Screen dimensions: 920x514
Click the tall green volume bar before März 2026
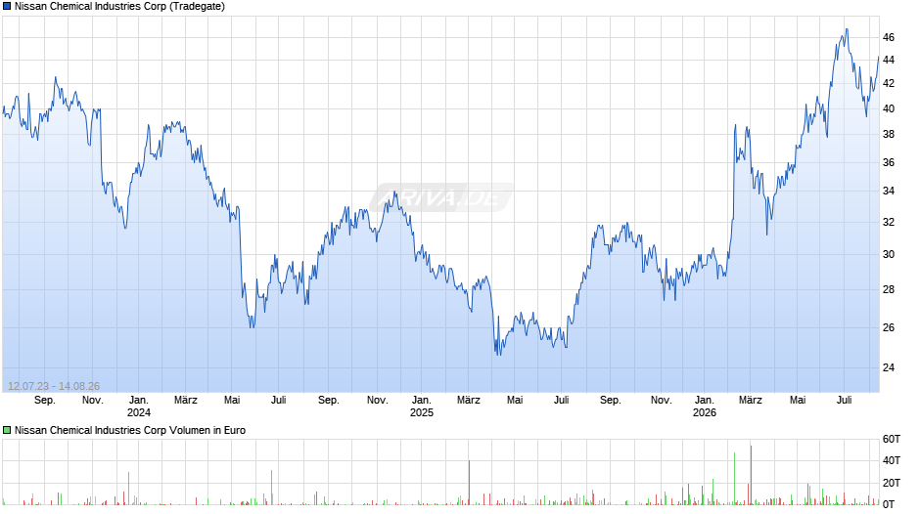[x=735, y=478]
